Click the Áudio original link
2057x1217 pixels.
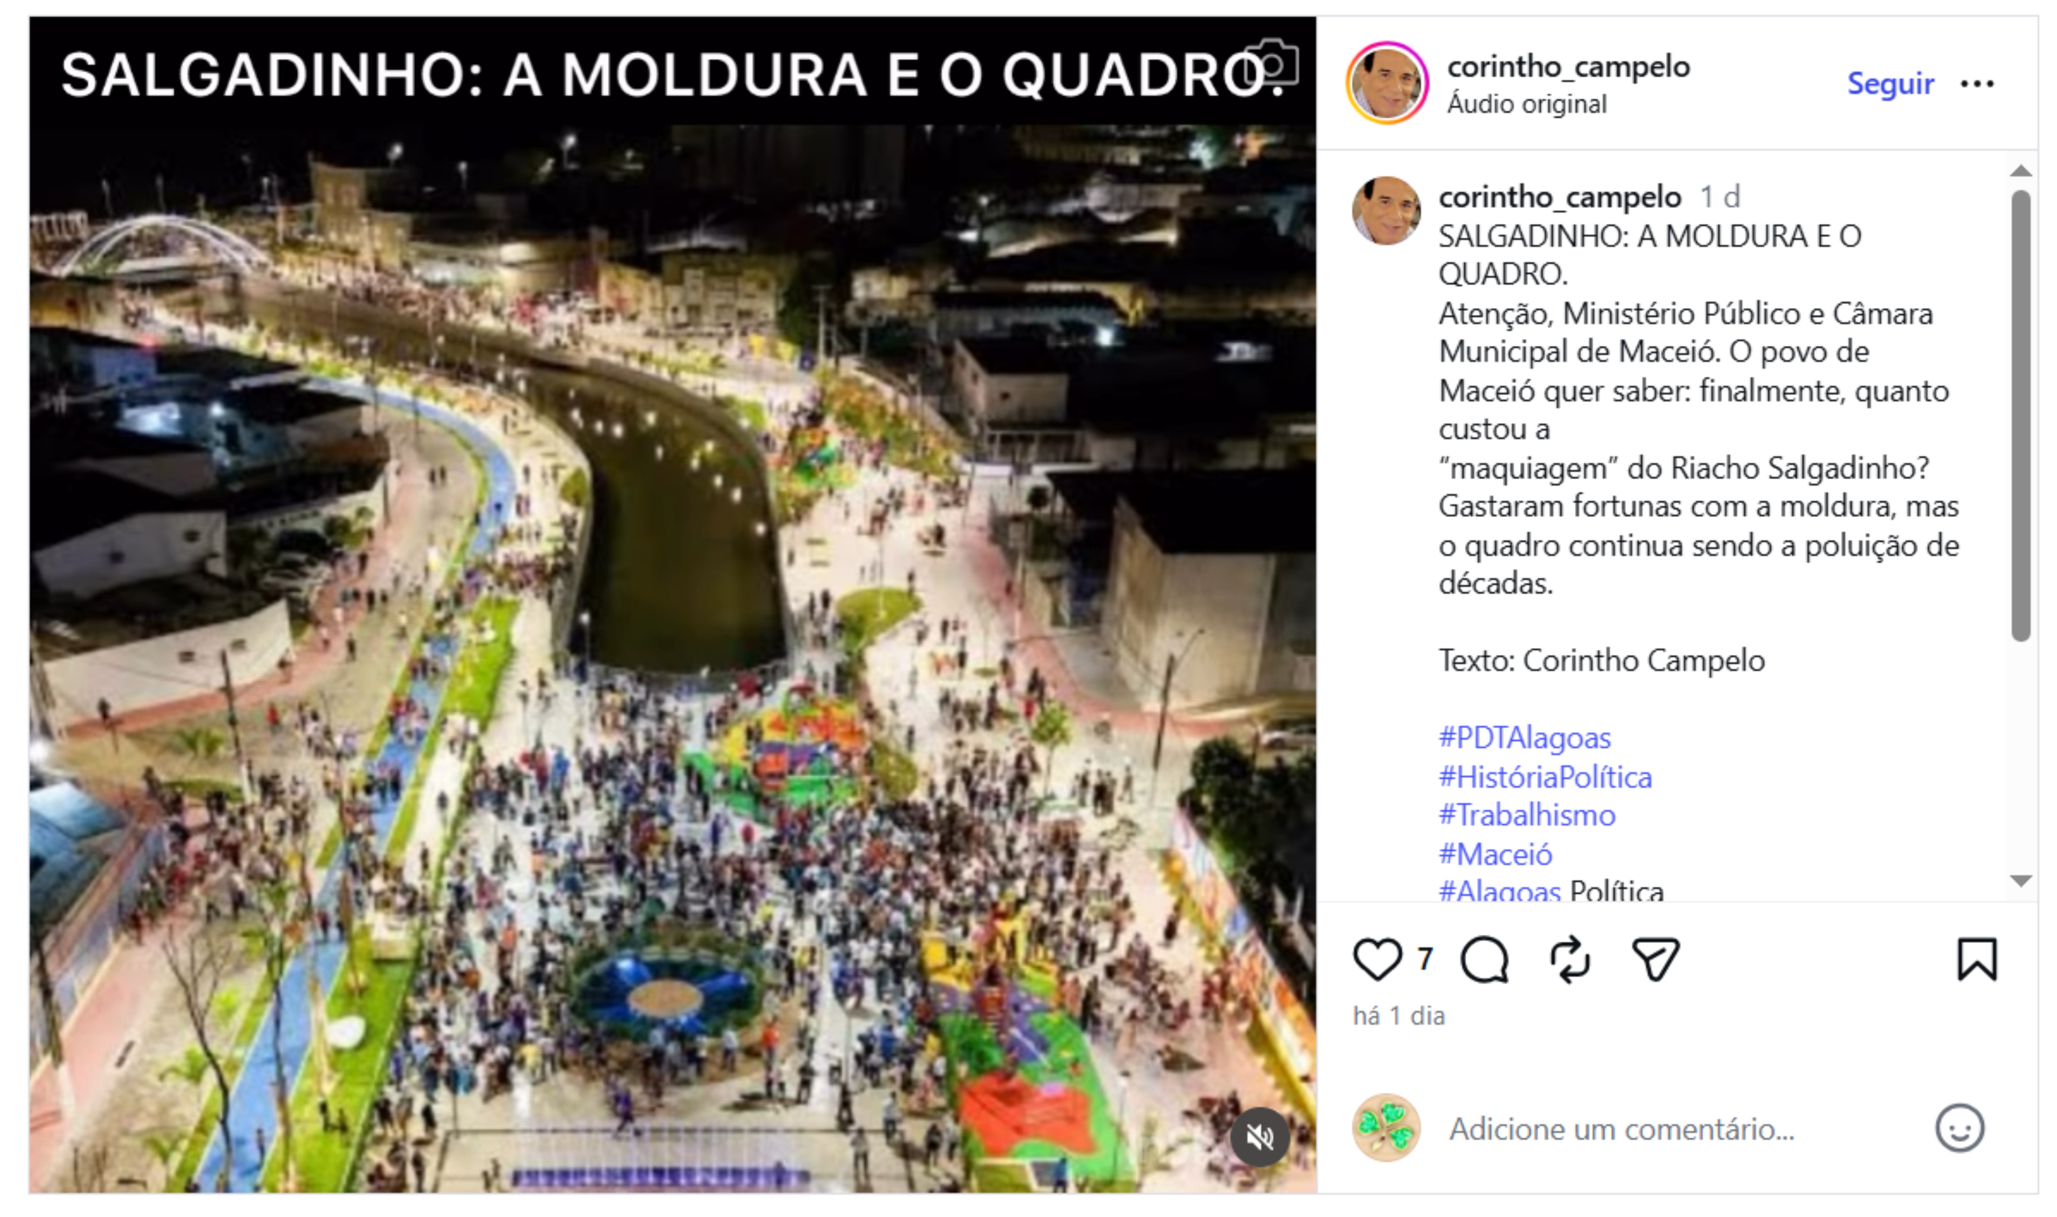(1526, 104)
